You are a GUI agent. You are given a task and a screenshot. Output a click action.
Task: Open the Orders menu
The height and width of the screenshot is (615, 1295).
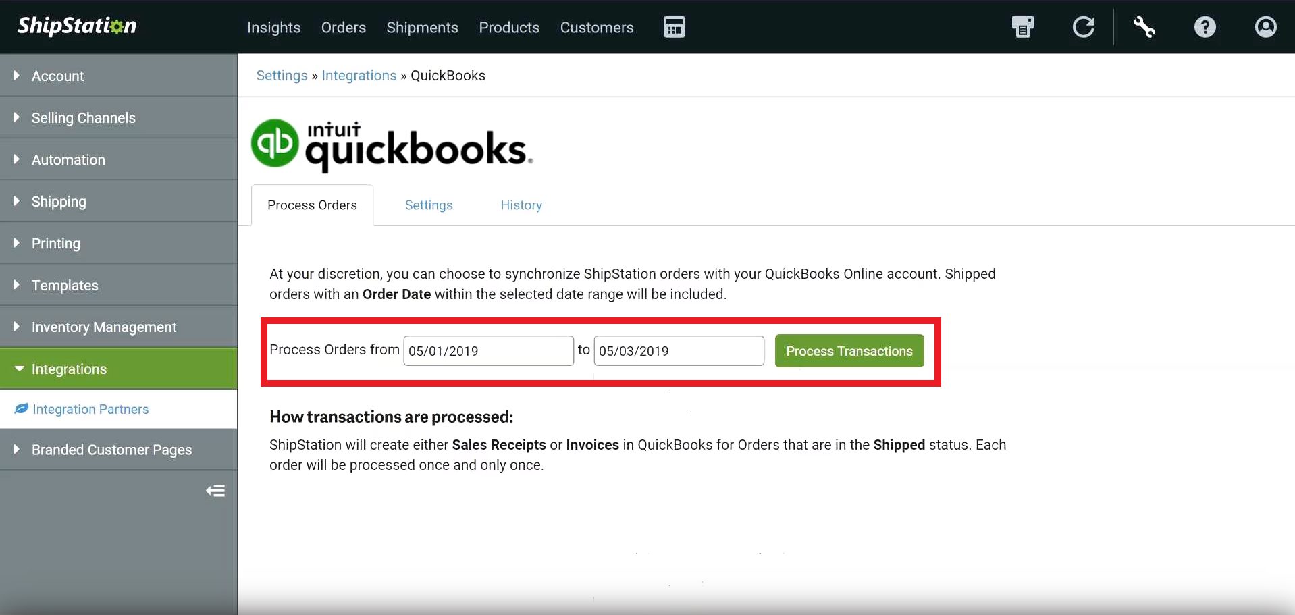(x=343, y=28)
